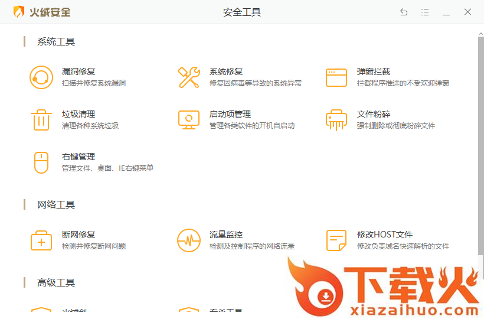Viewport: 484px width, 319px height.
Task: Open the main menu list icon
Action: click(x=425, y=12)
